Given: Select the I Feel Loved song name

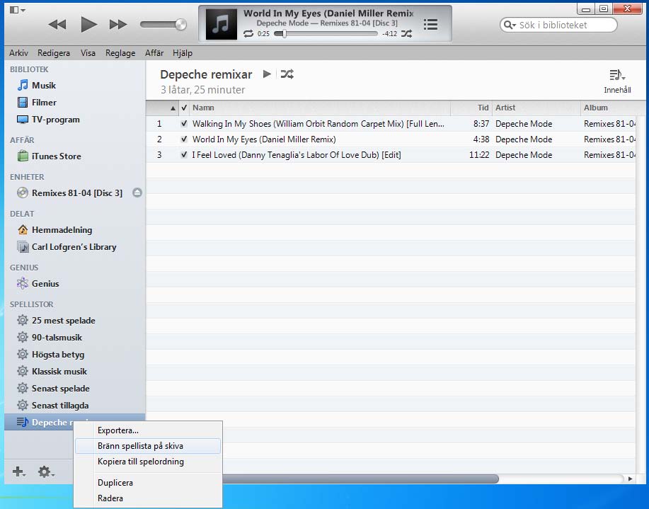Looking at the screenshot, I should 297,155.
